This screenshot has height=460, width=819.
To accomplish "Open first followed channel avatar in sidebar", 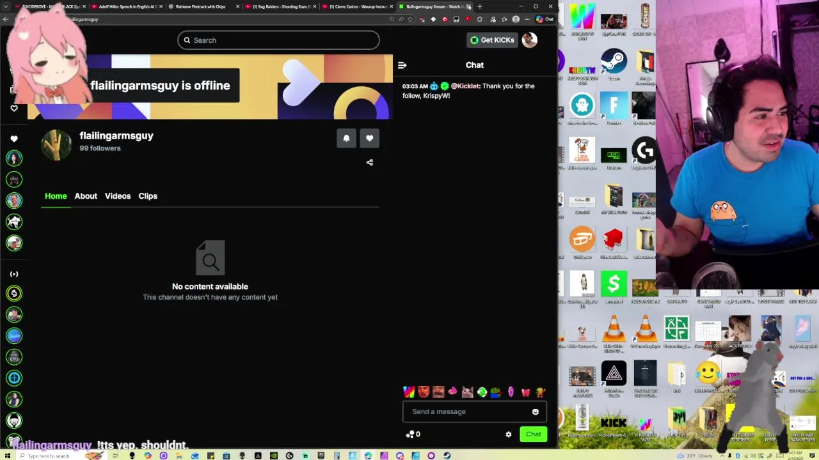I will tap(14, 158).
